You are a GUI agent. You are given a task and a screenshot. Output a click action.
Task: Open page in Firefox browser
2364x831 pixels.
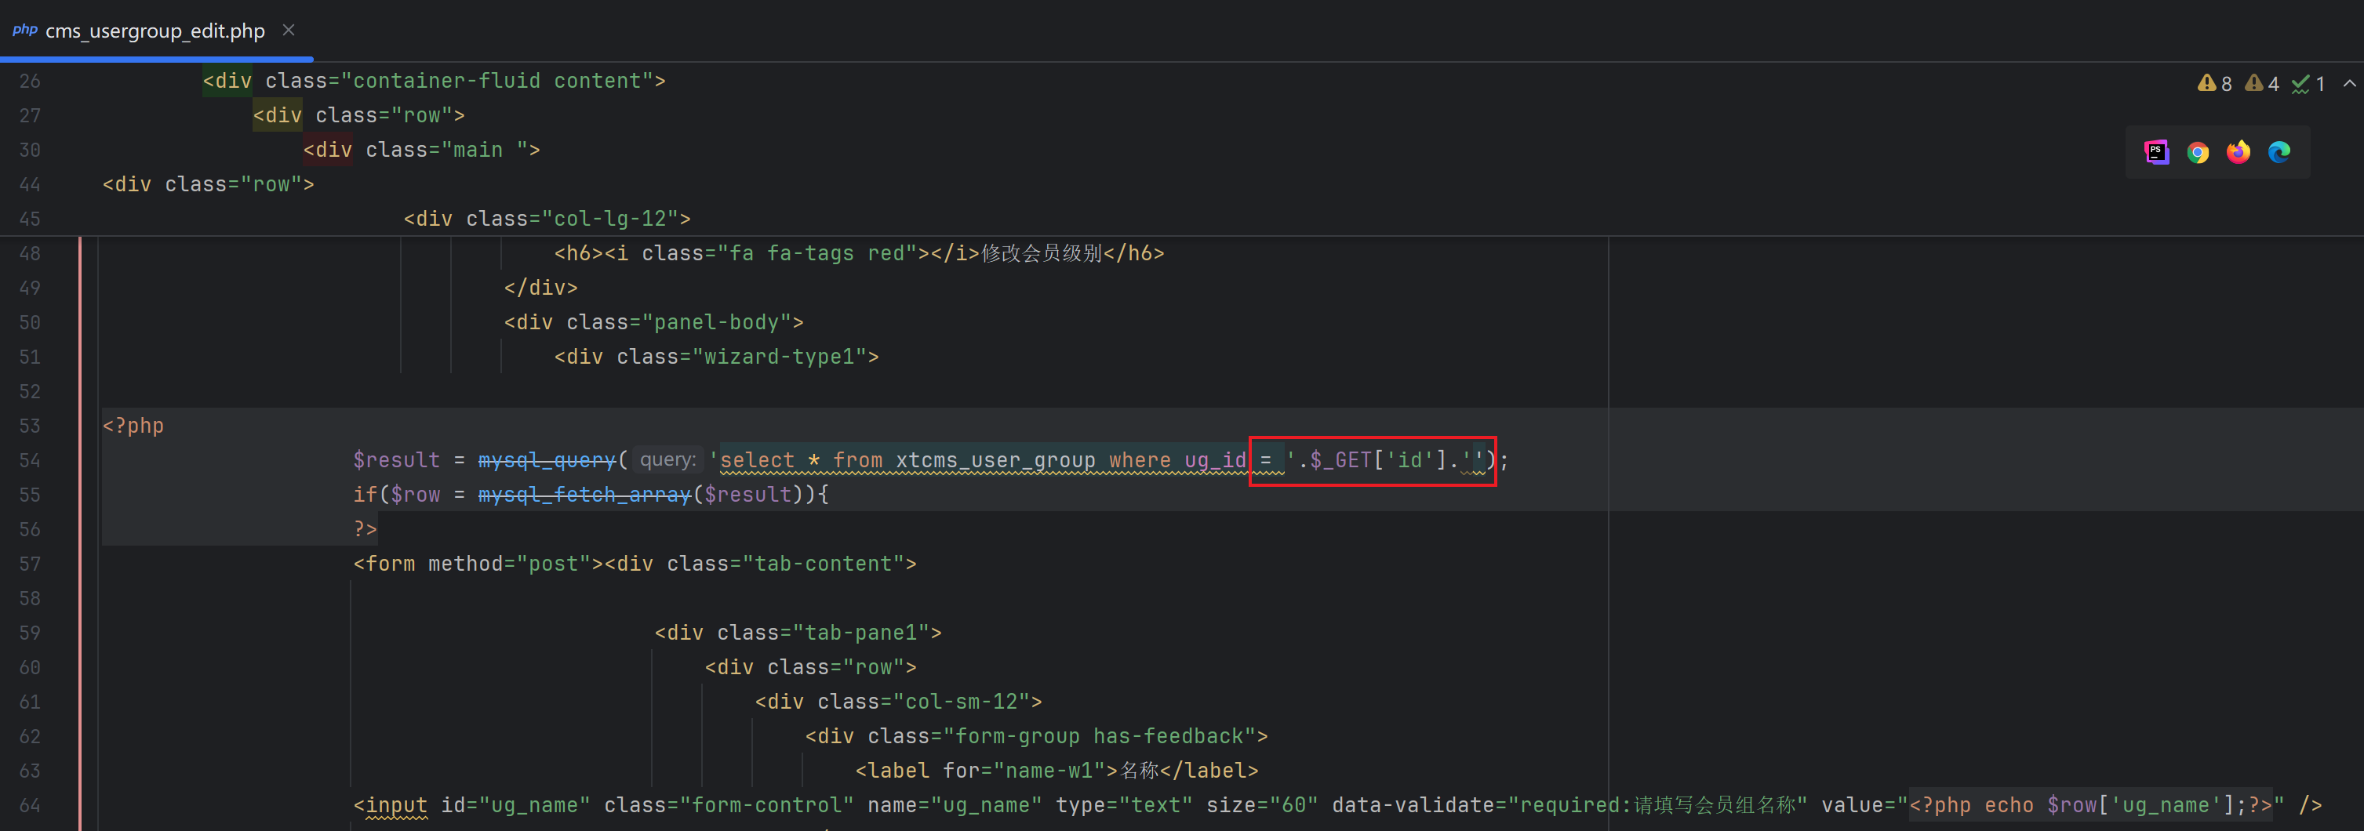coord(2239,152)
